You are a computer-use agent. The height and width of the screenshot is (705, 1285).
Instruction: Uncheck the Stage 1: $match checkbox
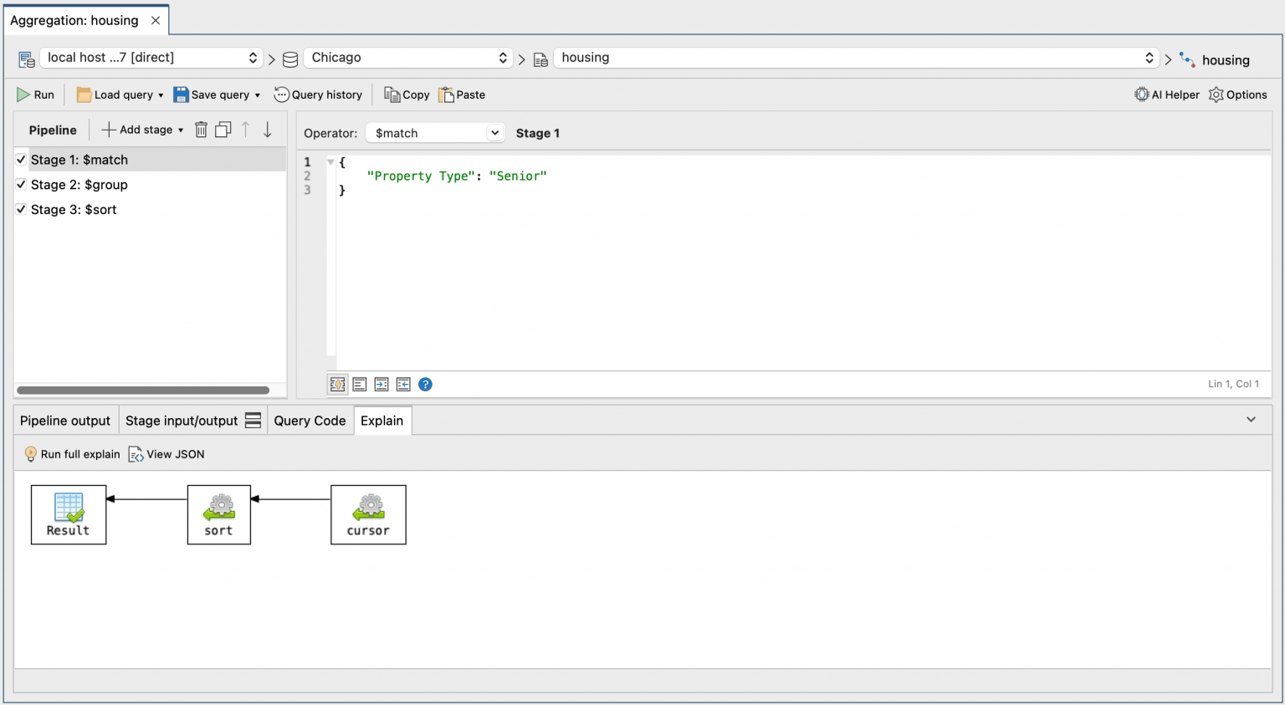click(21, 159)
